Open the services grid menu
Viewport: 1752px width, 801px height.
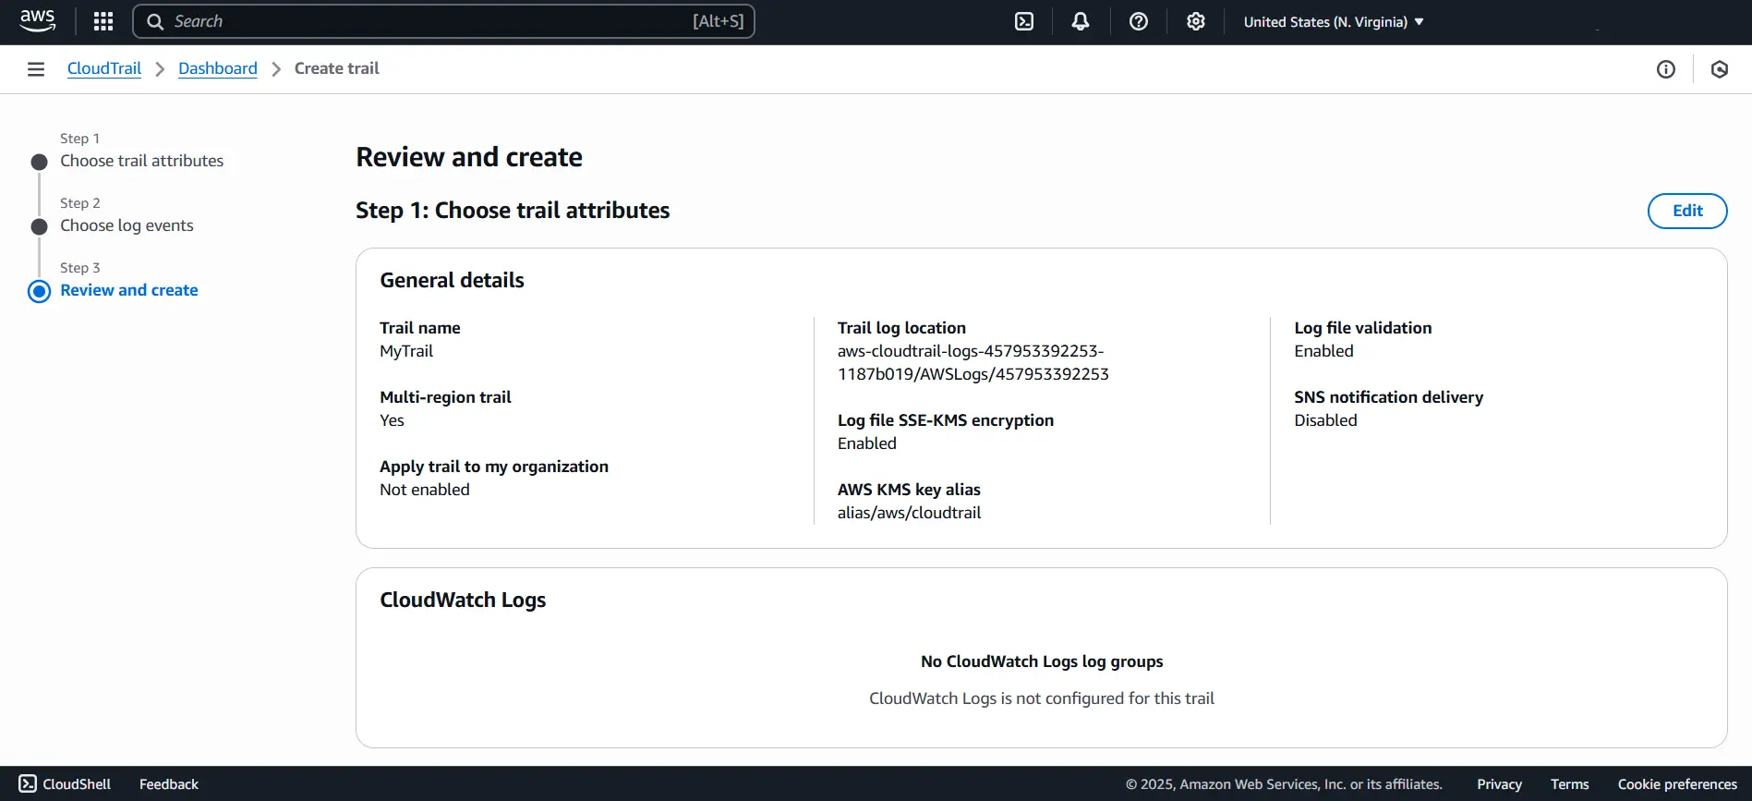click(103, 21)
